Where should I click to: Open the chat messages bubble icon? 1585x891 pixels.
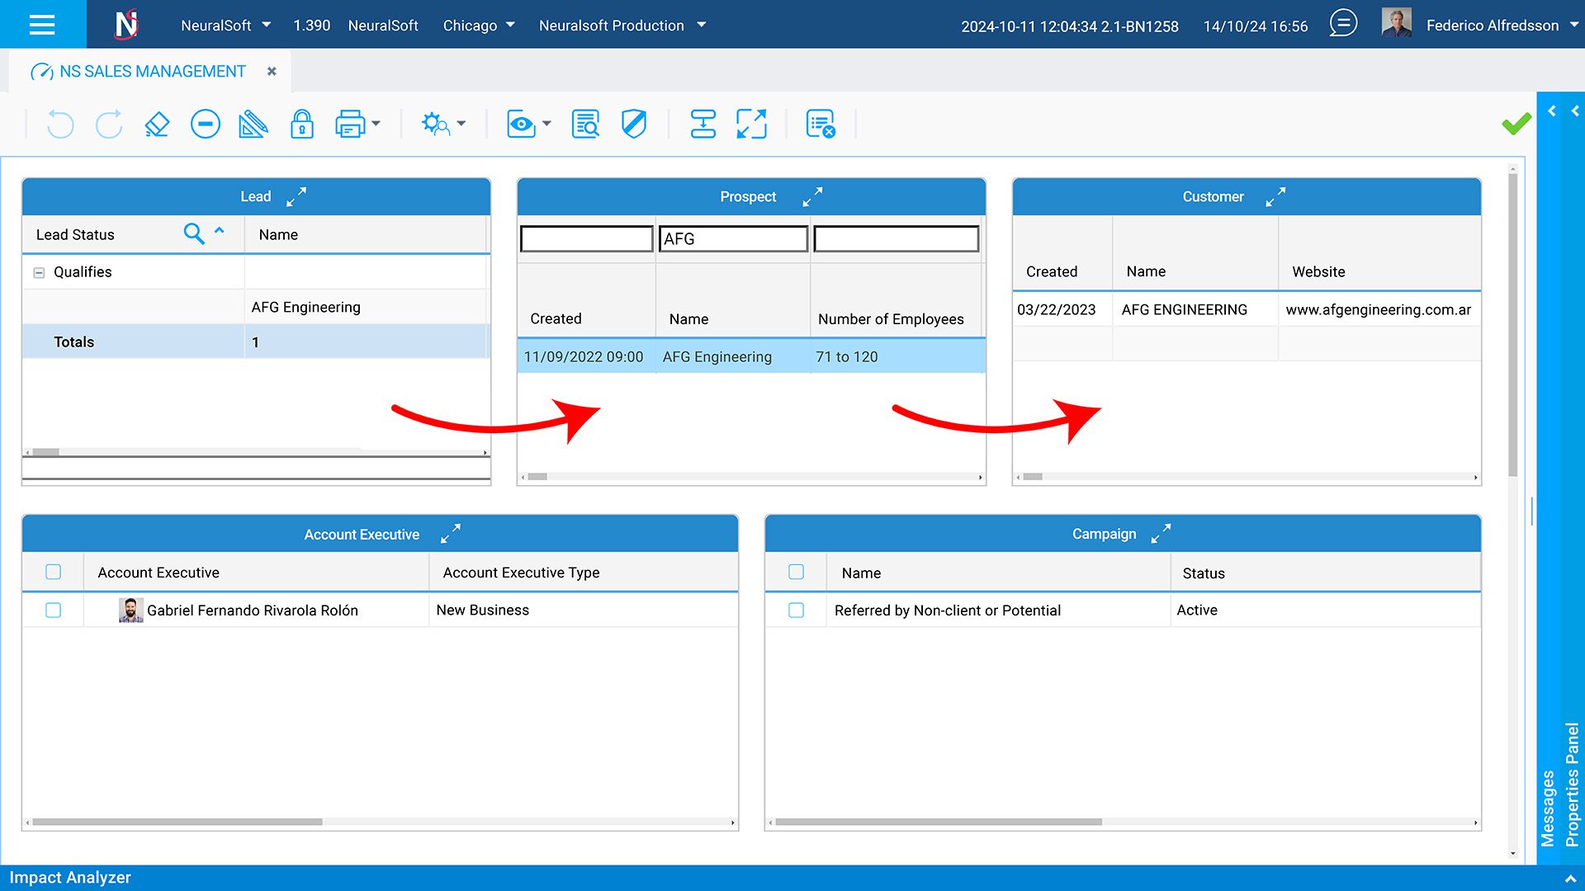(x=1343, y=23)
